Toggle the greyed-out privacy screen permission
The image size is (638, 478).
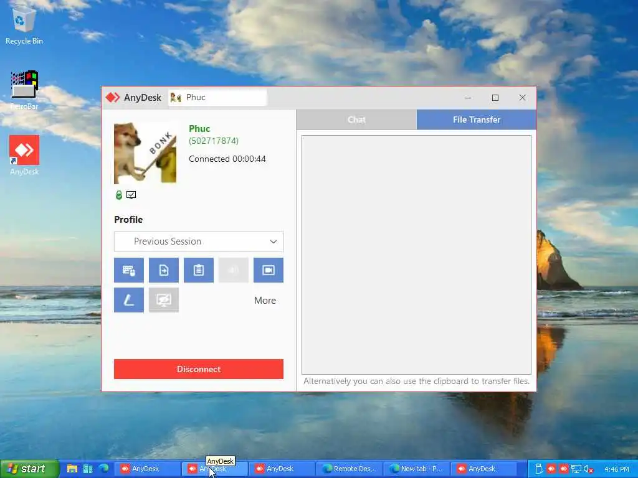pos(164,300)
